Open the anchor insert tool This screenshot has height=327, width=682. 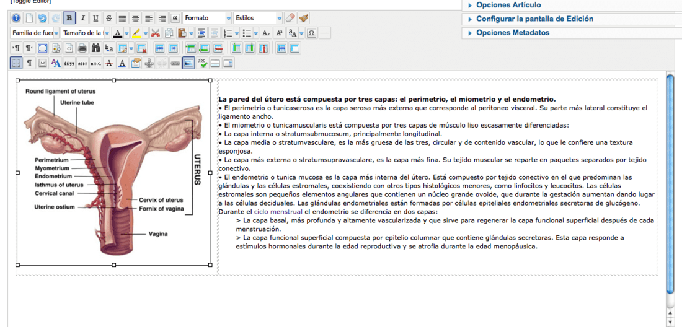[x=149, y=63]
